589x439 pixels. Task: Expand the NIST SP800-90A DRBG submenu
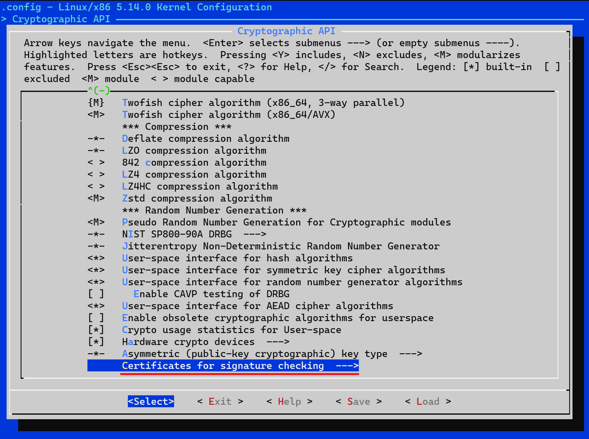194,234
